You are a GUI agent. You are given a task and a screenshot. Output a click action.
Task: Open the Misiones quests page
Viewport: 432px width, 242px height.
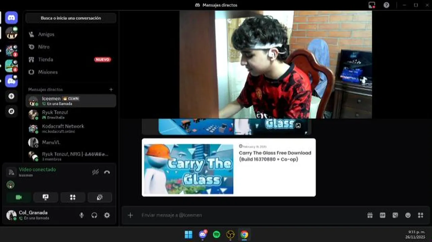[71, 72]
